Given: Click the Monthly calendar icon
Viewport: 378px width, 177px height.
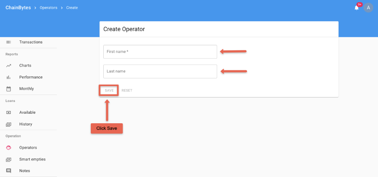Looking at the screenshot, I should click(8, 89).
